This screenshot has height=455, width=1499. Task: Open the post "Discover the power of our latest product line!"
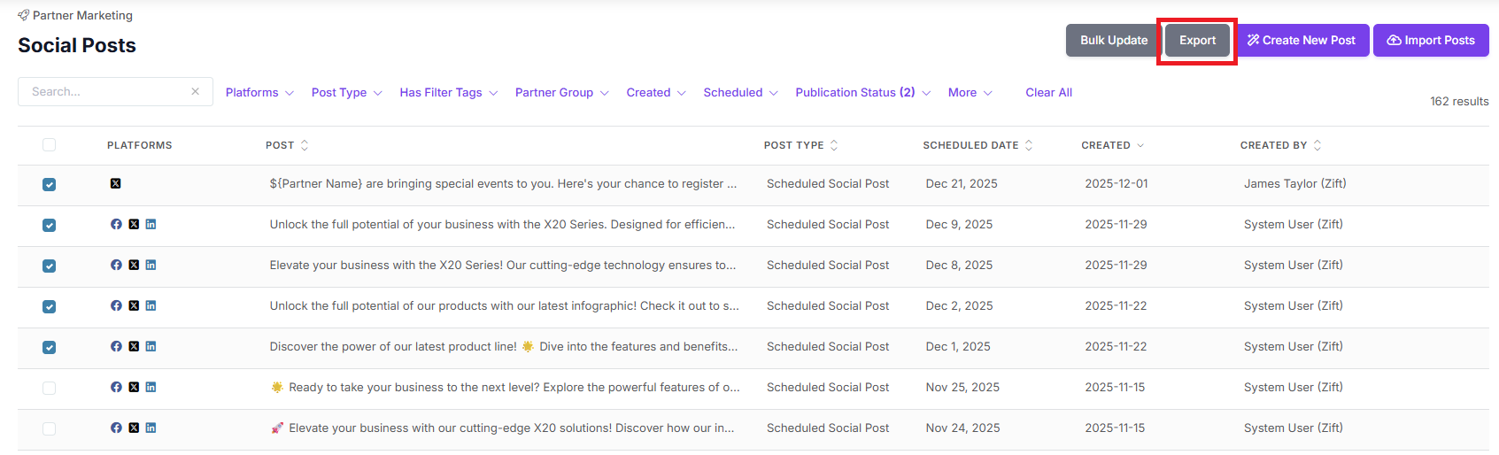(x=503, y=346)
